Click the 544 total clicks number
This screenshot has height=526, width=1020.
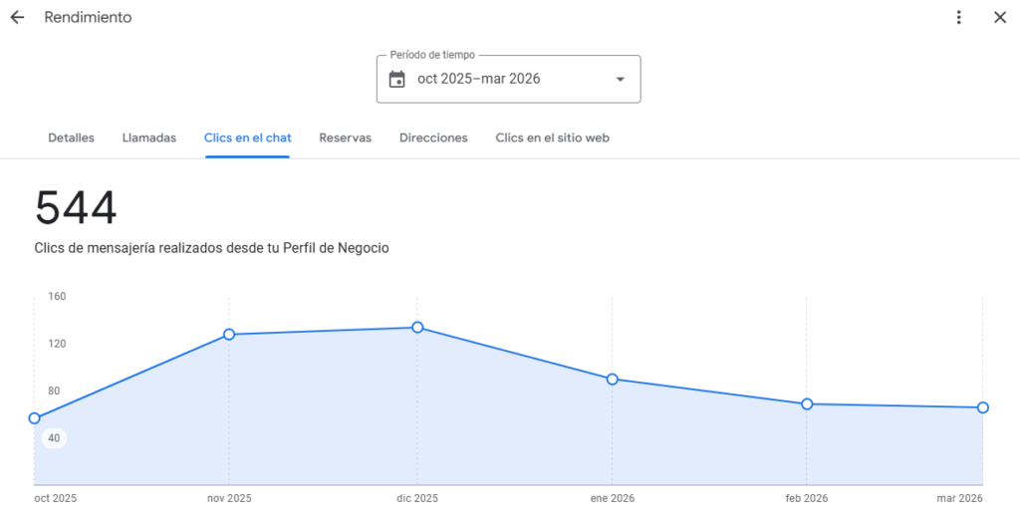pos(76,208)
